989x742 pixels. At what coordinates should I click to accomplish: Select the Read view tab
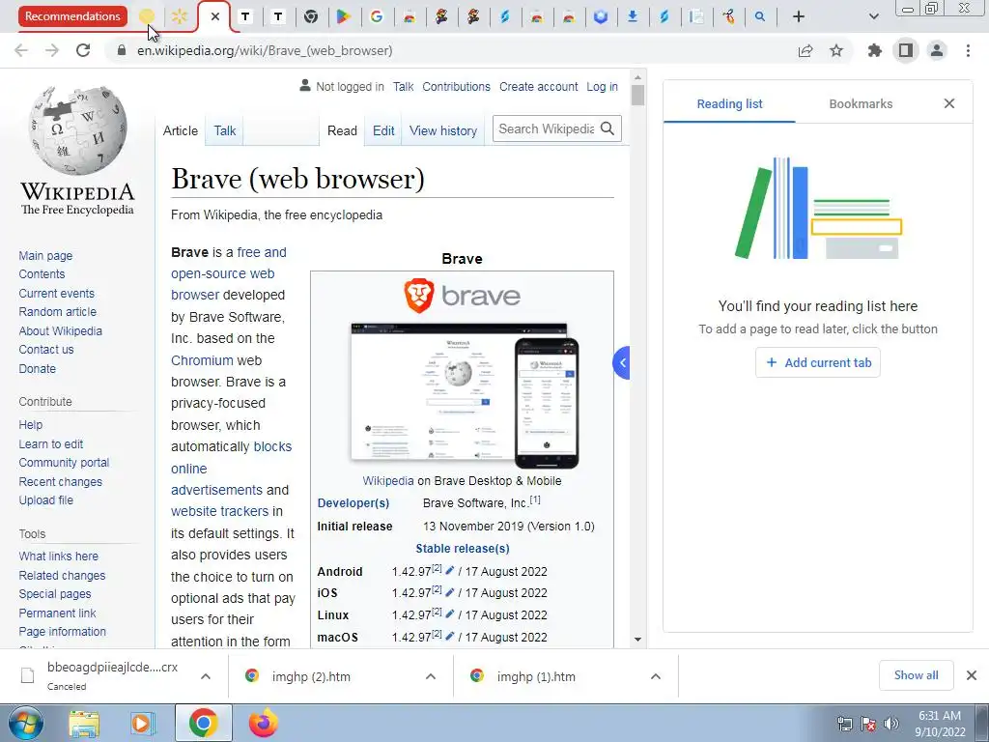(x=342, y=130)
